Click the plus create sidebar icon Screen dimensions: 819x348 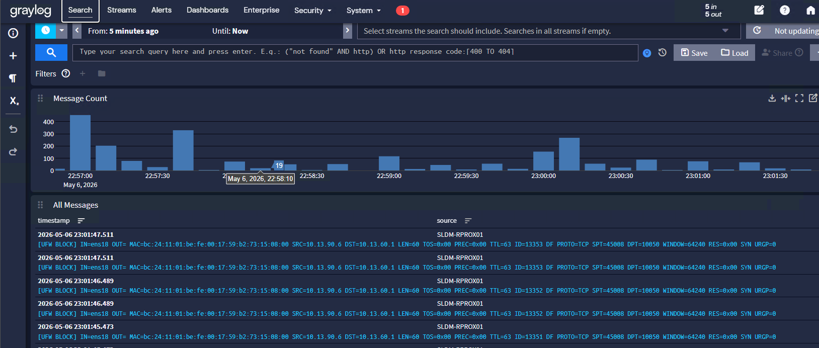13,56
